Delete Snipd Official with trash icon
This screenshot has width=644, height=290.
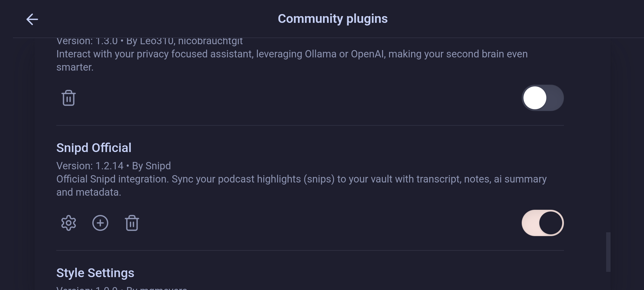[132, 223]
